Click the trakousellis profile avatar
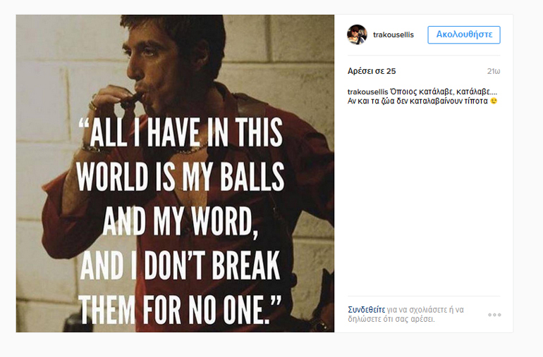The image size is (543, 357). pyautogui.click(x=357, y=35)
